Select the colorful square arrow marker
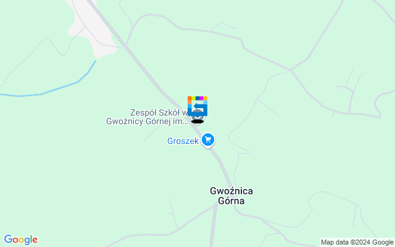The image size is (395, 247). point(197,106)
